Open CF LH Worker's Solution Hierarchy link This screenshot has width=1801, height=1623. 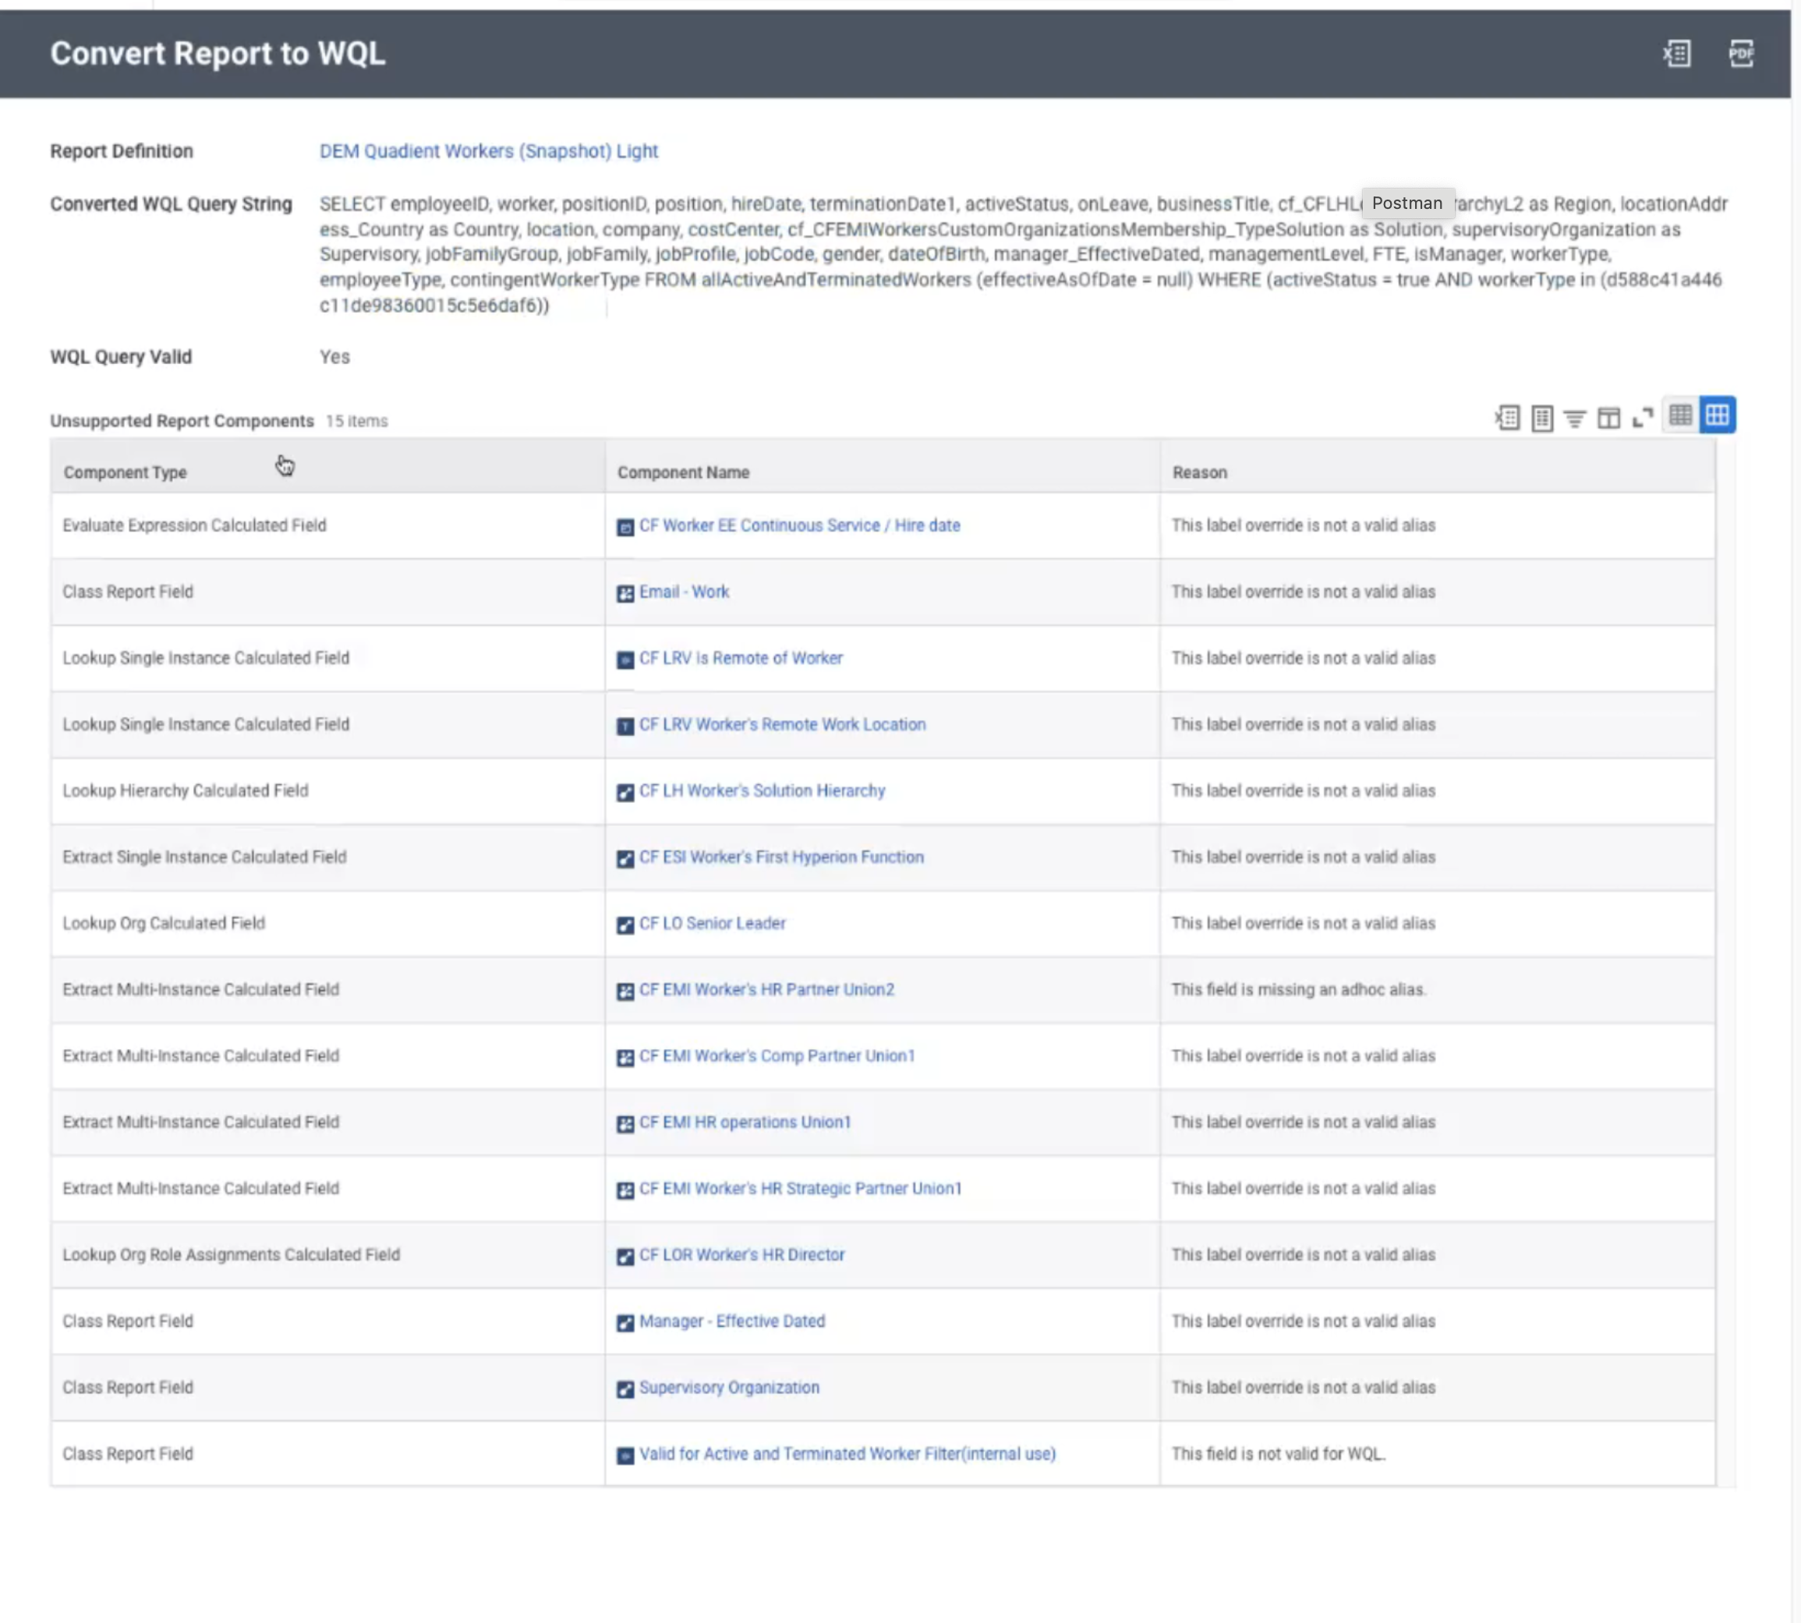pyautogui.click(x=762, y=791)
